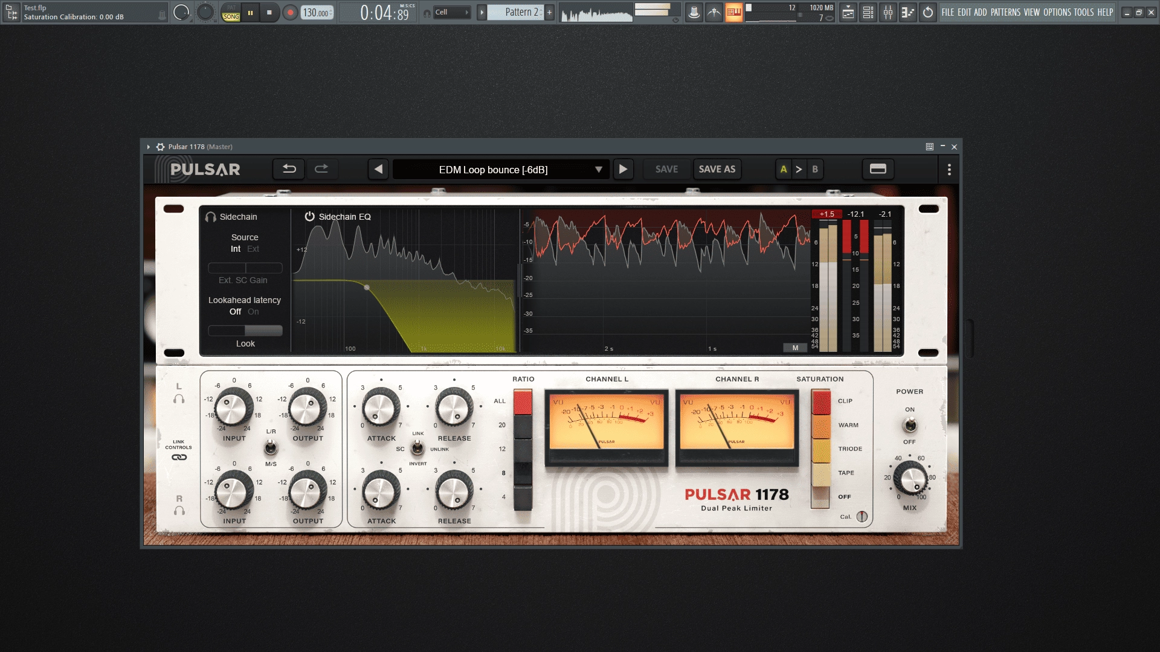Open the Cell snap dropdown
Image resolution: width=1160 pixels, height=652 pixels.
click(452, 12)
